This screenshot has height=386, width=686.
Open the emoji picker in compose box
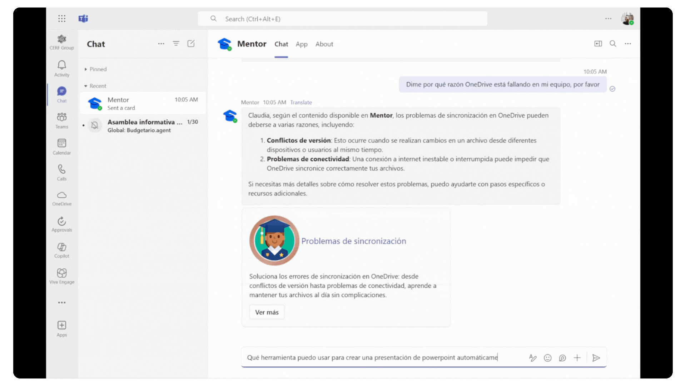tap(548, 358)
